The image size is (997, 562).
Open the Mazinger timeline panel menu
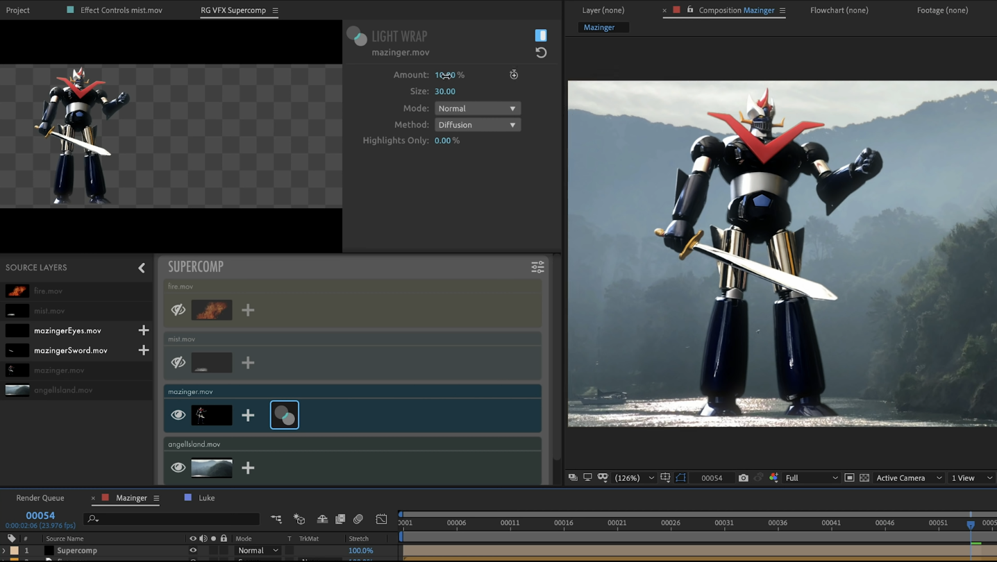pos(156,498)
